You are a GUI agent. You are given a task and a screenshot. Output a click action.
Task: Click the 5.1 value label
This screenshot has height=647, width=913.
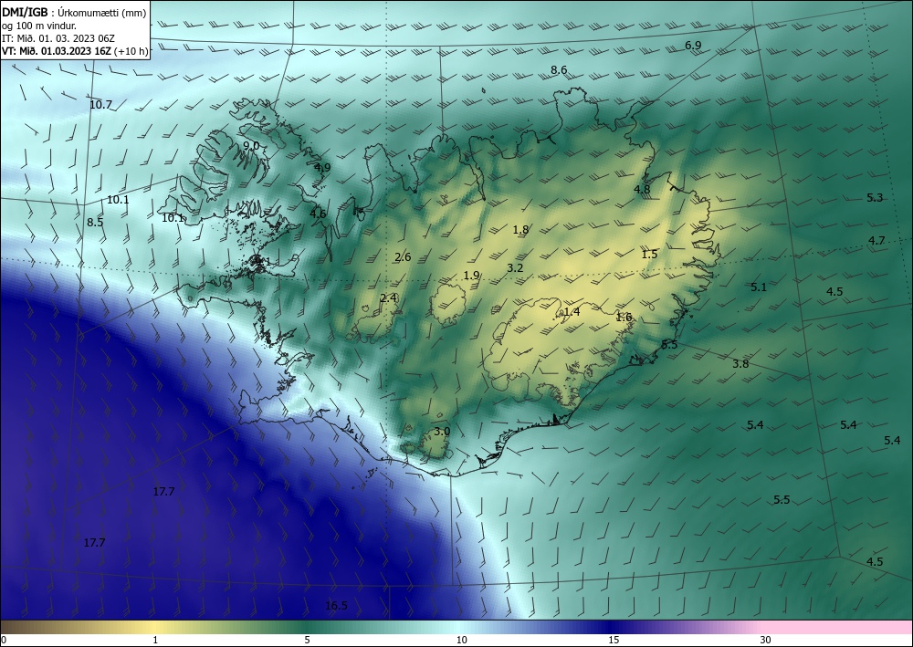759,287
